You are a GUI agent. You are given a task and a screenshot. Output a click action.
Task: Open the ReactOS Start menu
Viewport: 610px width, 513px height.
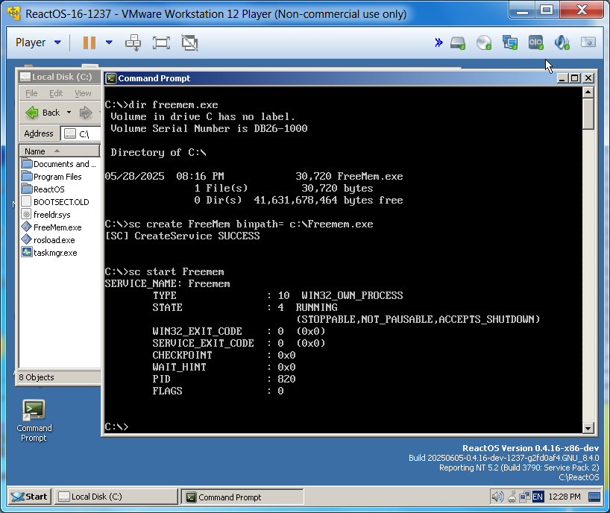click(30, 497)
